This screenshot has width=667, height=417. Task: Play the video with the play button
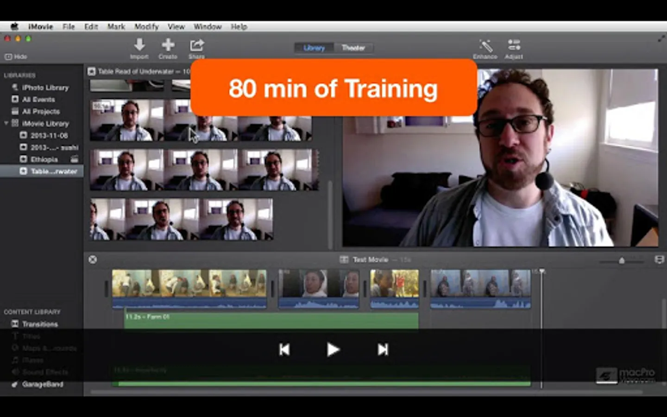(333, 349)
